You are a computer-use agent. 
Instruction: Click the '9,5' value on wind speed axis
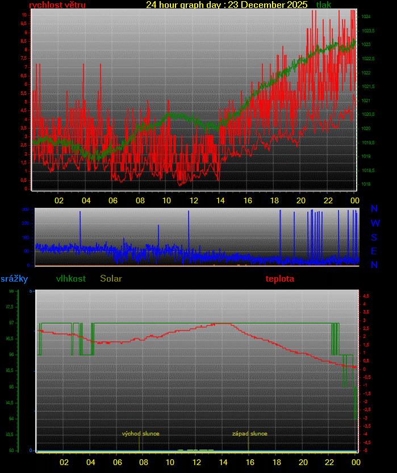[23, 24]
